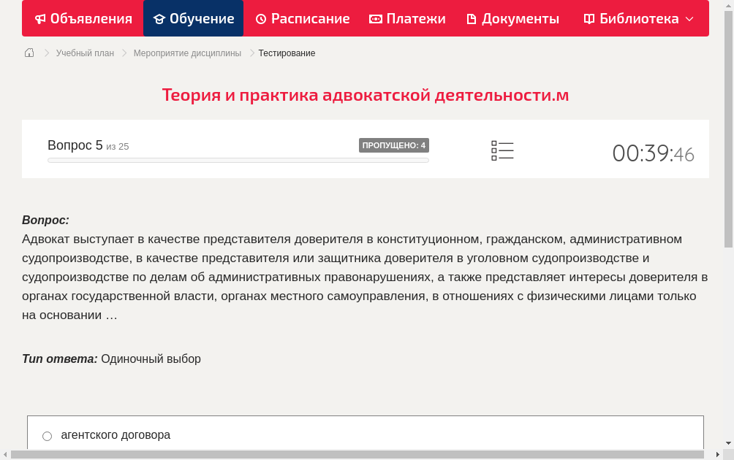Click the countdown timer display
Screen dimensions: 734x460
point(653,153)
